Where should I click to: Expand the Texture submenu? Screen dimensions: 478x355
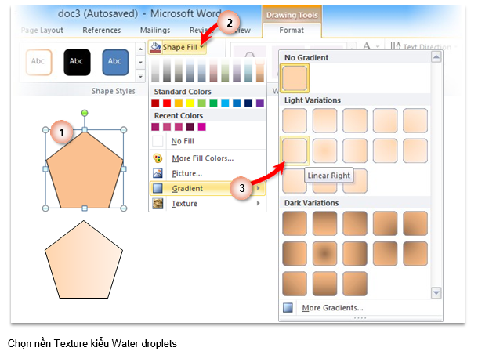click(258, 204)
